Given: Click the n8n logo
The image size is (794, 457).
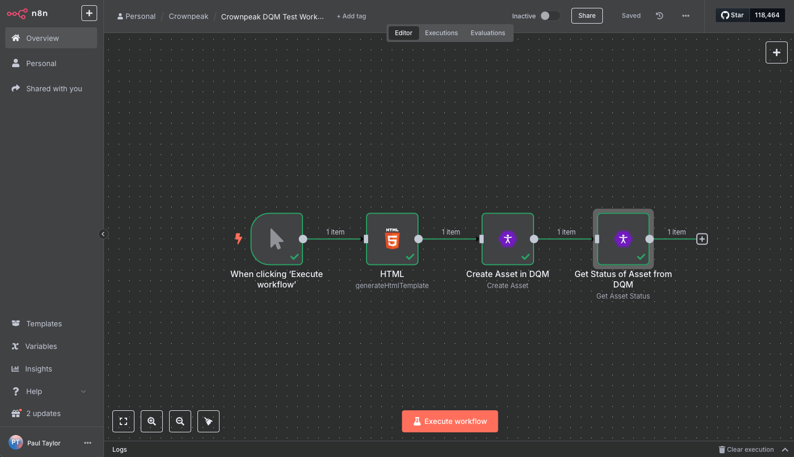Looking at the screenshot, I should coord(27,13).
